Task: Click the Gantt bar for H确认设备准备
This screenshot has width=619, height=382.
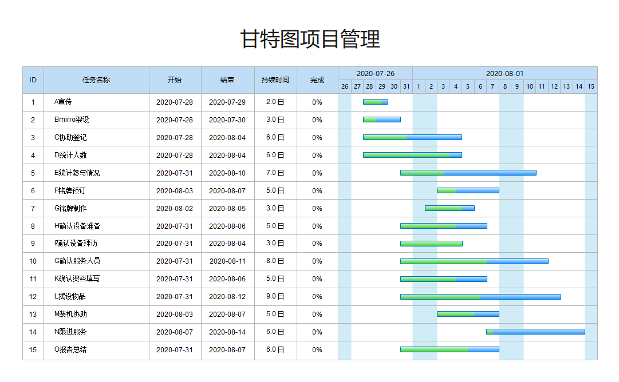Action: pos(444,226)
